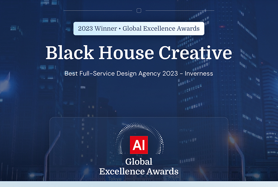Click the 'Excellence Awards' logo text
The height and width of the screenshot is (187, 278).
139,171
